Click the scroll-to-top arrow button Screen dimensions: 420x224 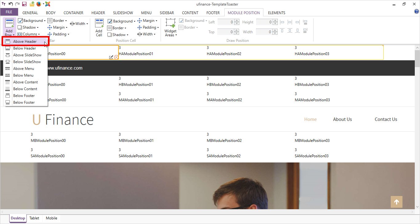tap(396, 202)
